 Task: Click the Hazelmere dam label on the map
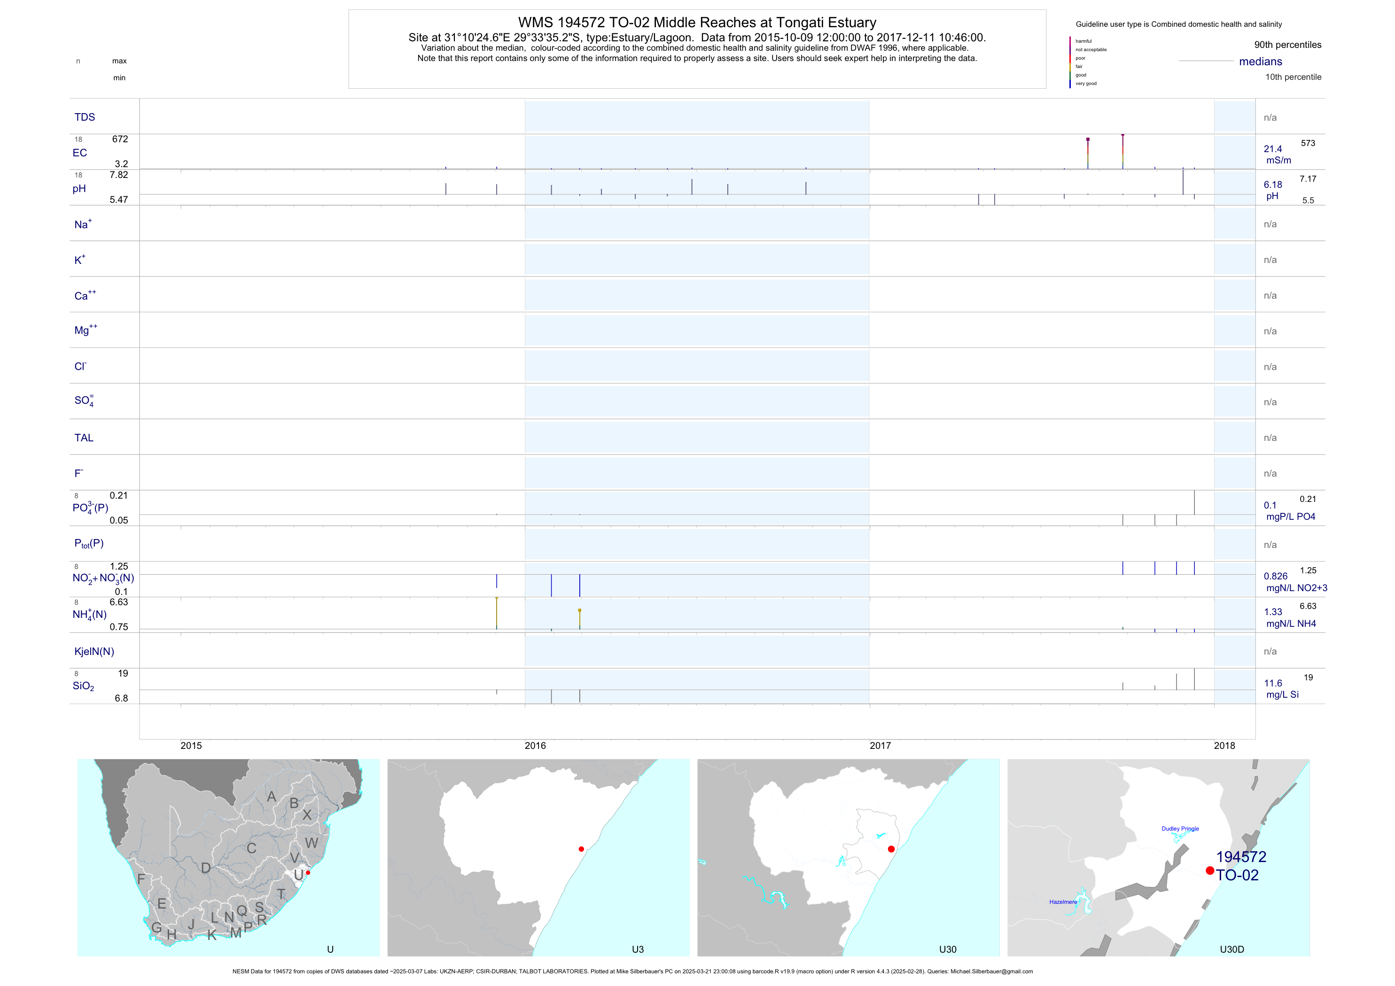(1063, 901)
